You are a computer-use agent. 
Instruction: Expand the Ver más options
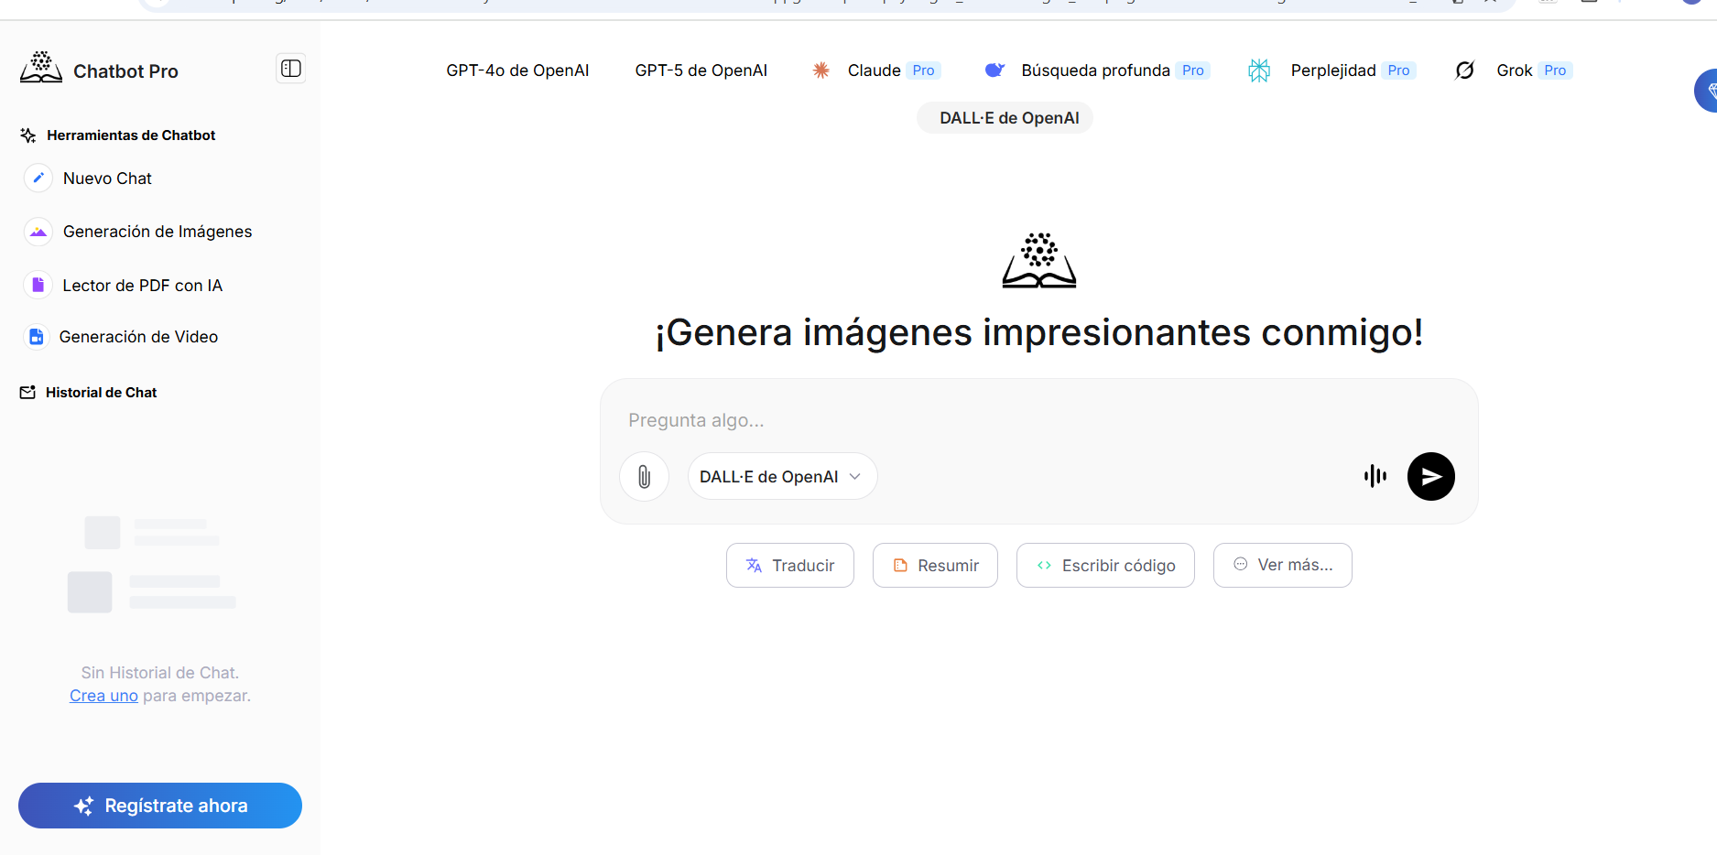(x=1282, y=565)
